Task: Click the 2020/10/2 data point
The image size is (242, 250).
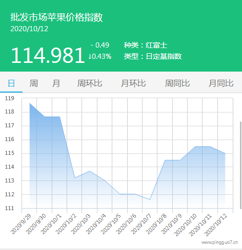Action: [x=75, y=178]
